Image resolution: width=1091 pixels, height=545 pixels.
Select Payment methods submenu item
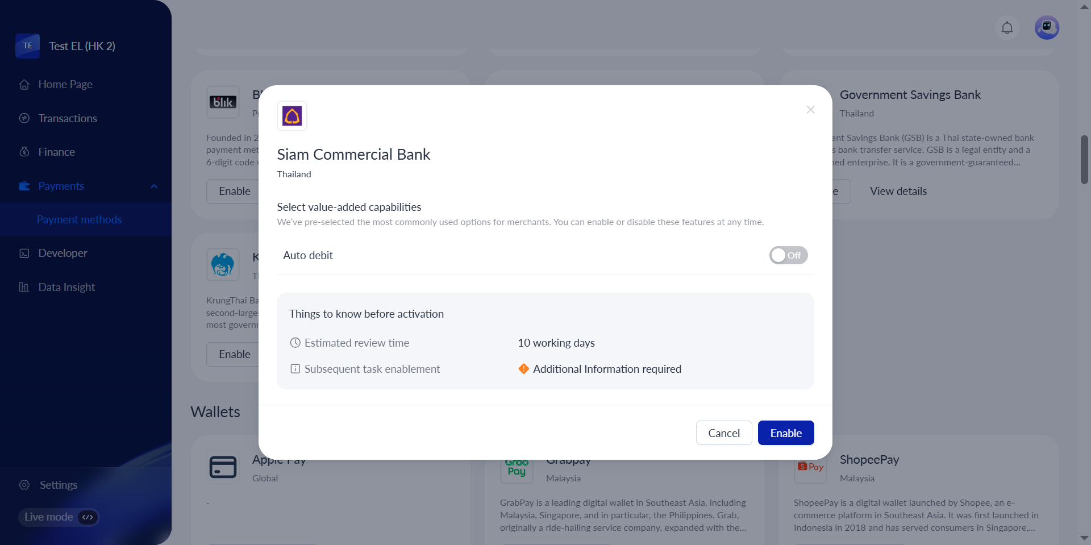click(x=79, y=219)
